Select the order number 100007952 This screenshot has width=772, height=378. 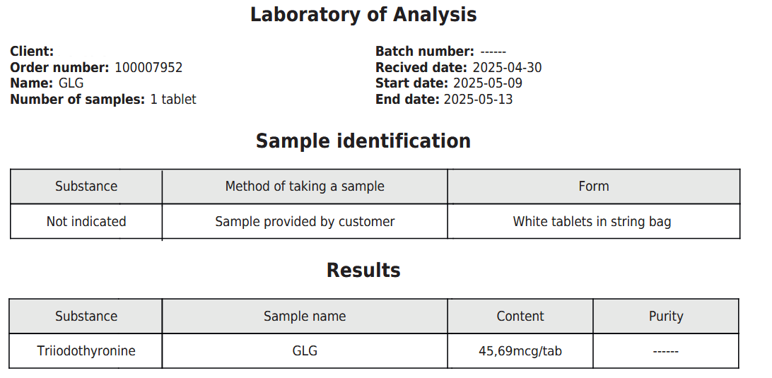(148, 67)
